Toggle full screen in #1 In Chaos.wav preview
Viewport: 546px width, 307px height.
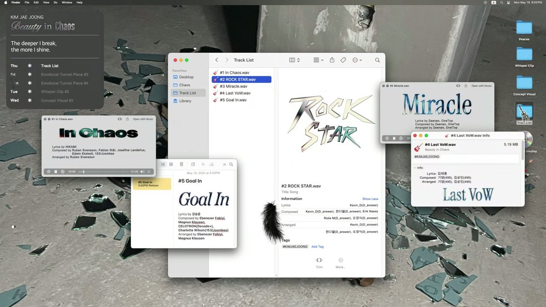(49, 119)
